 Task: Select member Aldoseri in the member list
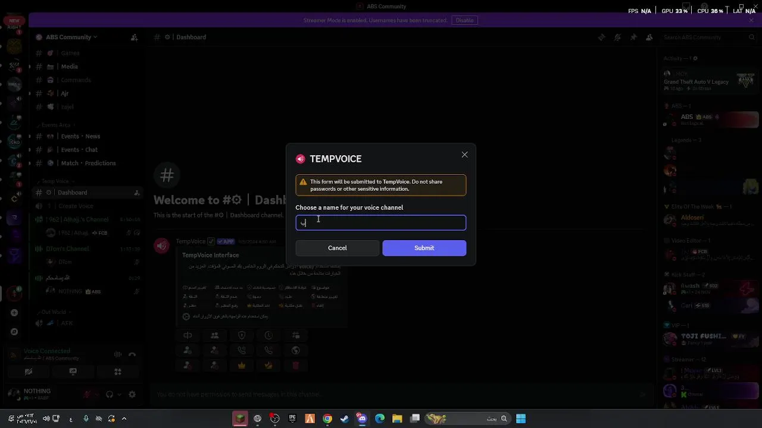(x=710, y=220)
